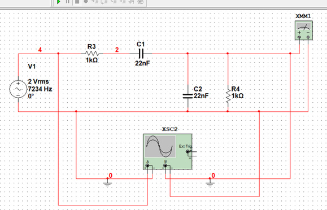Select capacitor C1 22nF
Image resolution: width=327 pixels, height=210 pixels.
click(141, 54)
